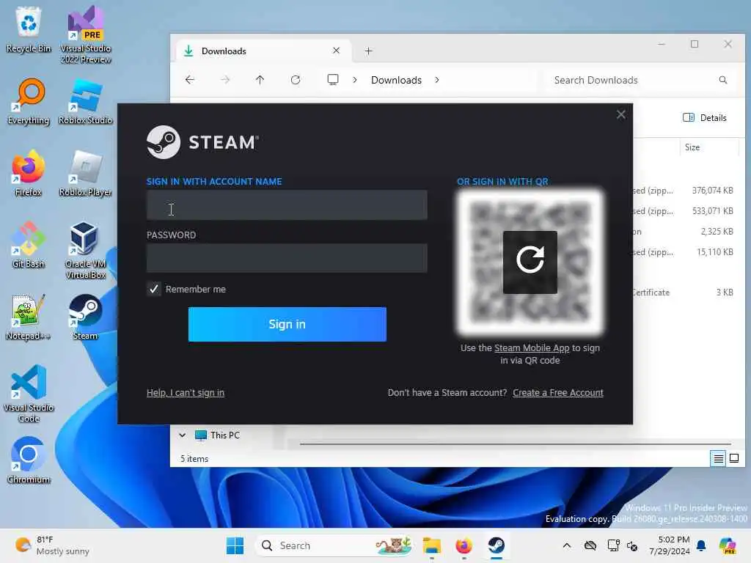Open the Copilot Preview tray icon
Viewport: 751px width, 563px height.
pos(728,545)
